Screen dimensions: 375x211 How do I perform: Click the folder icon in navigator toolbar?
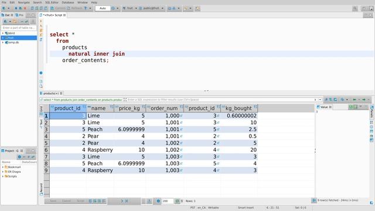(x=15, y=22)
